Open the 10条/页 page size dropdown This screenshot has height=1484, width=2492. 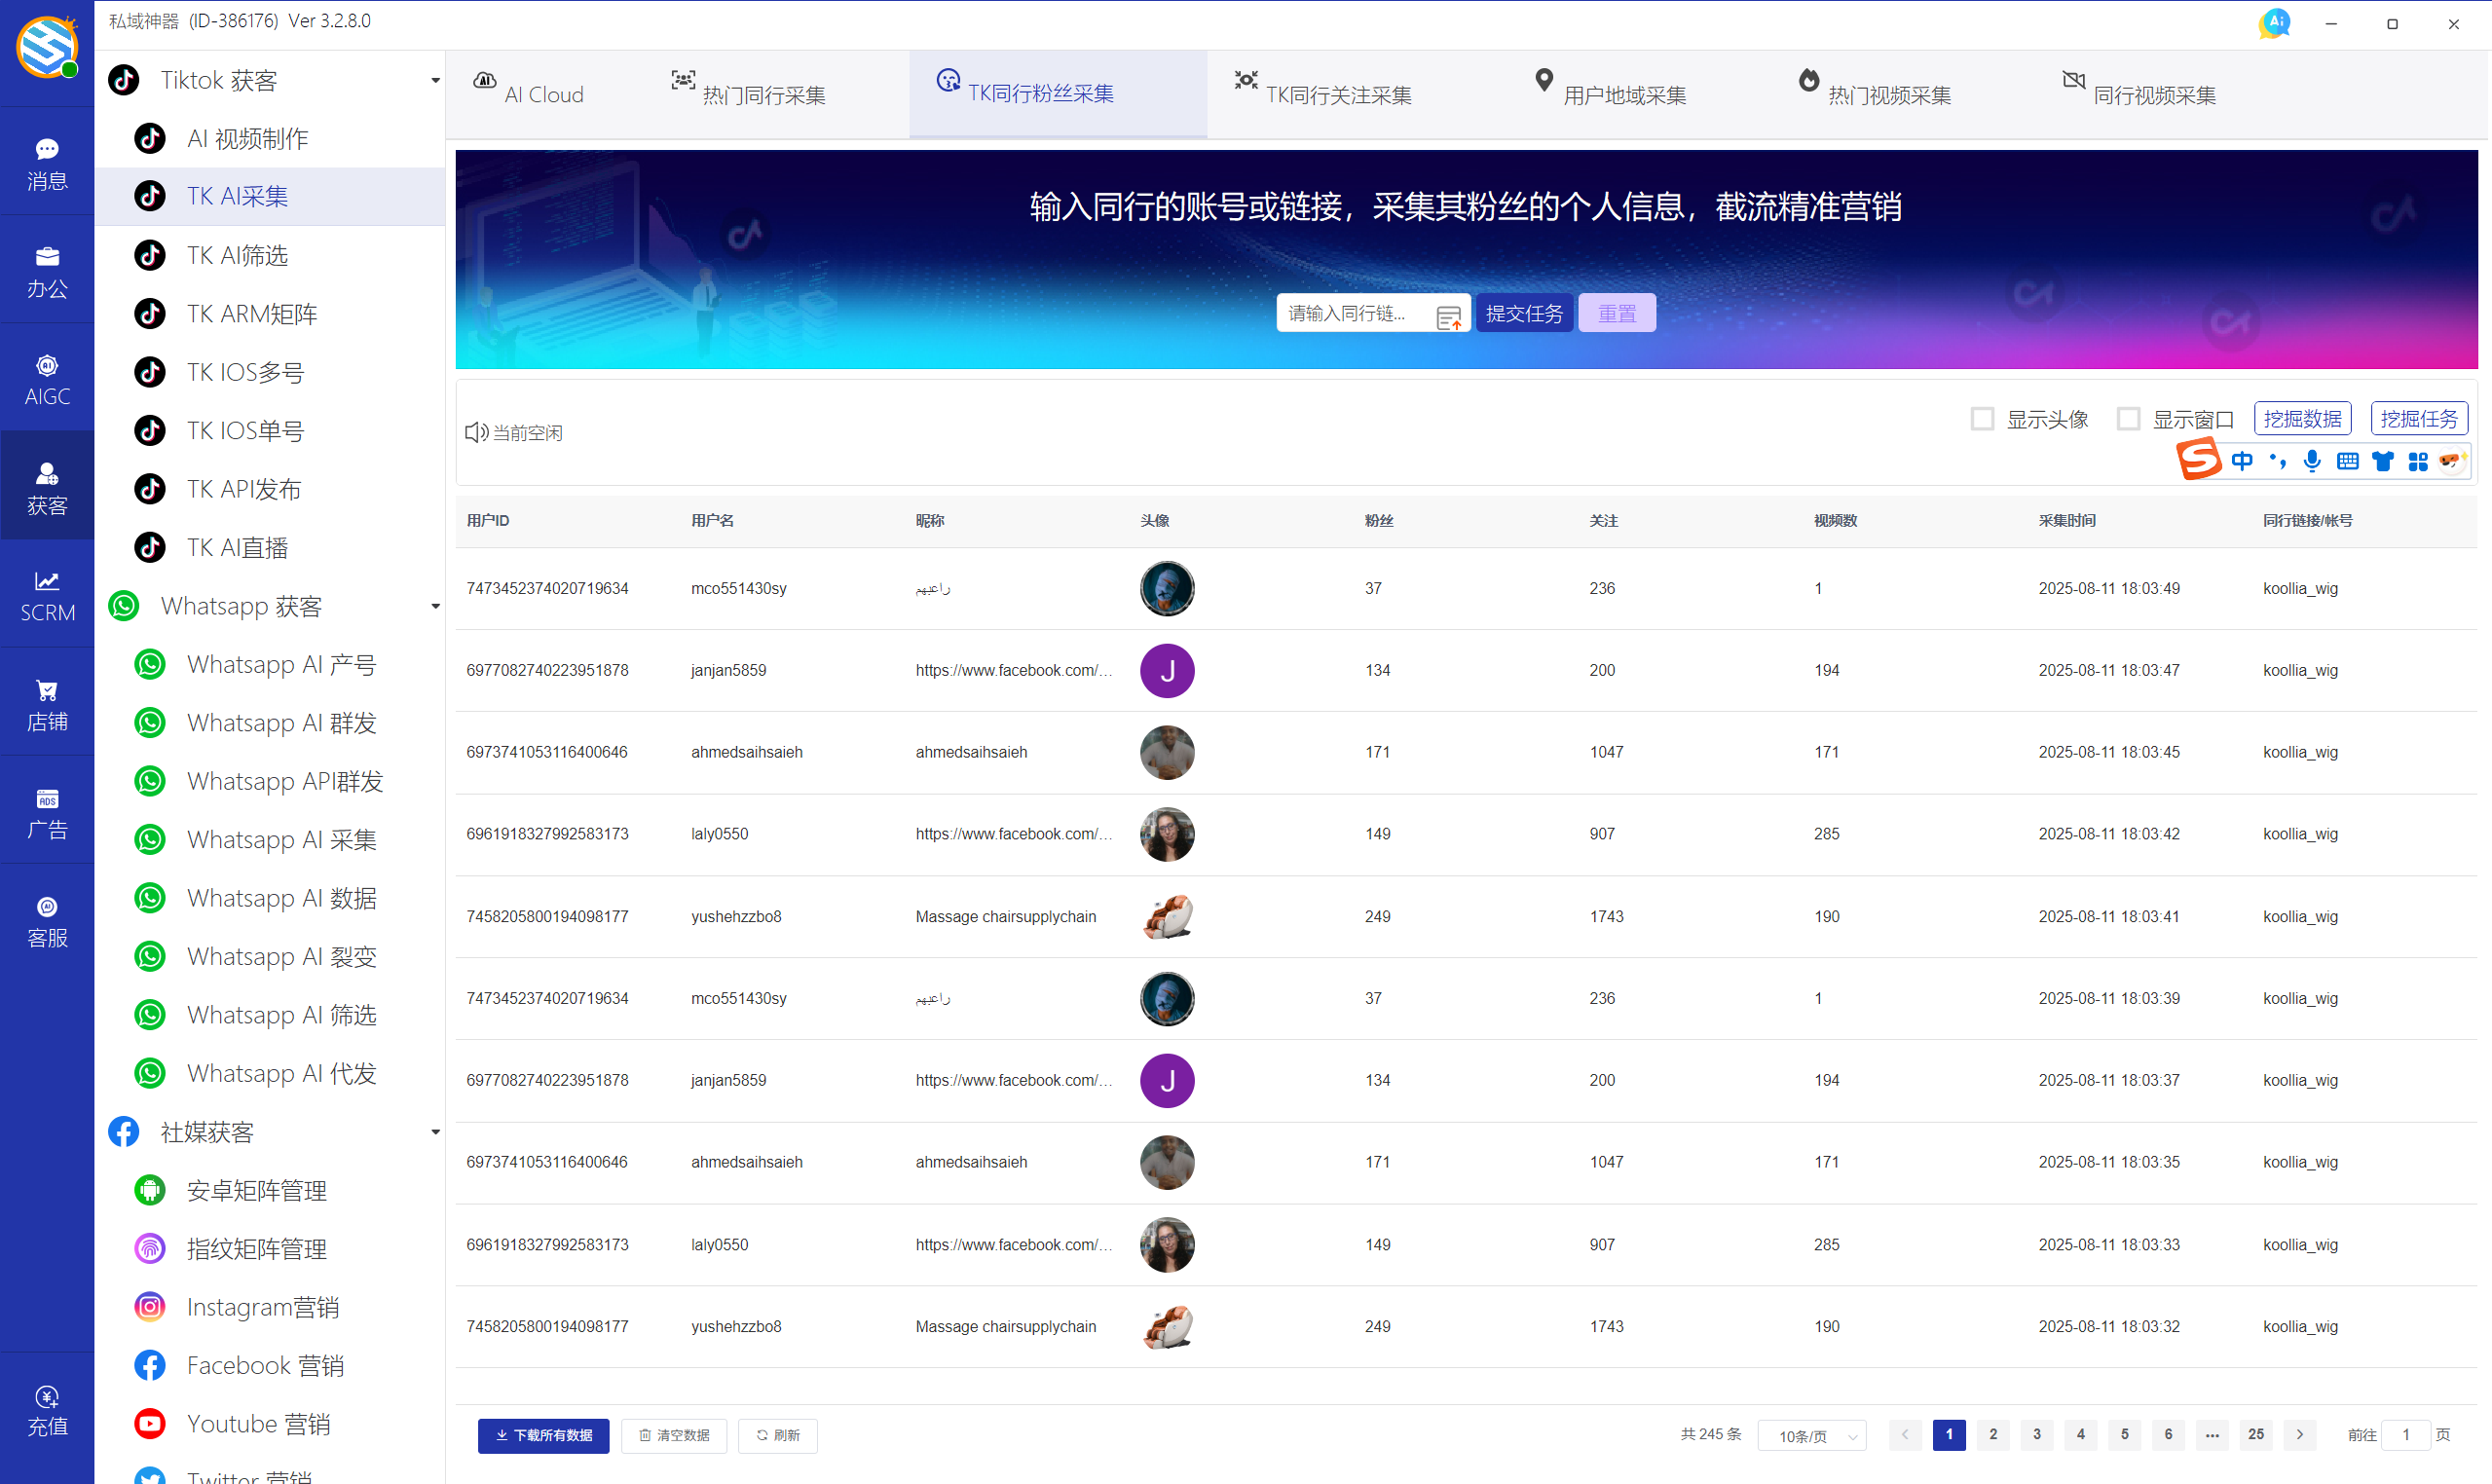pyautogui.click(x=1811, y=1435)
